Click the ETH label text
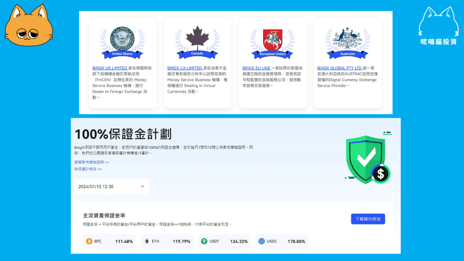This screenshot has height=261, width=464. point(155,241)
